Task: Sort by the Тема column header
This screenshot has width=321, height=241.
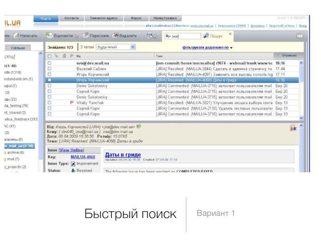Action: tap(159, 56)
